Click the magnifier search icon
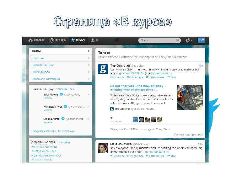 pyautogui.click(x=178, y=40)
